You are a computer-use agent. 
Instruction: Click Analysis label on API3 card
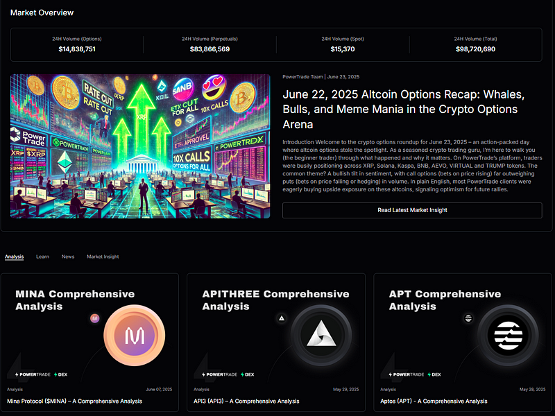tap(201, 389)
